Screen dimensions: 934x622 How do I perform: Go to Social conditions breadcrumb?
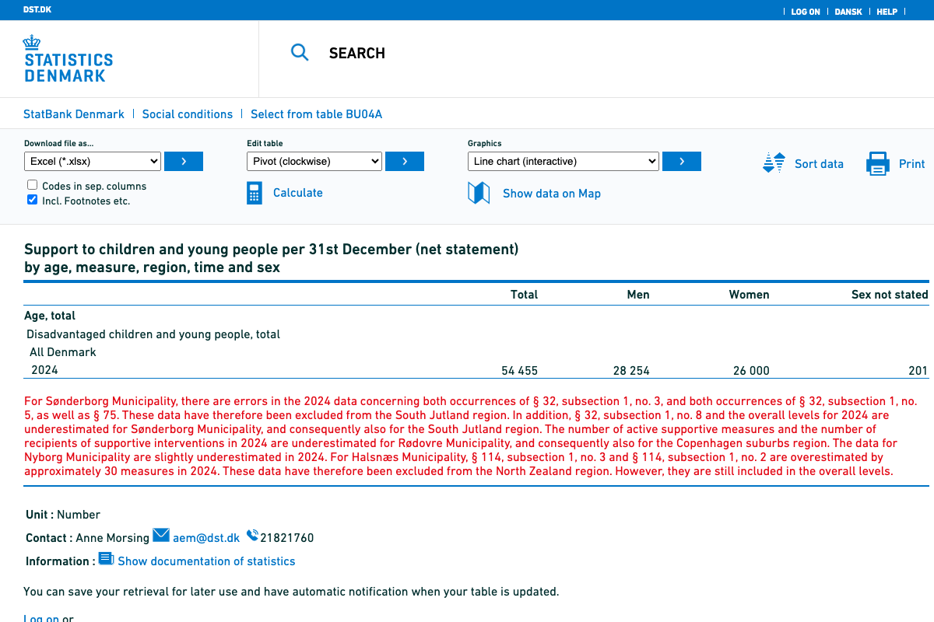pos(187,114)
